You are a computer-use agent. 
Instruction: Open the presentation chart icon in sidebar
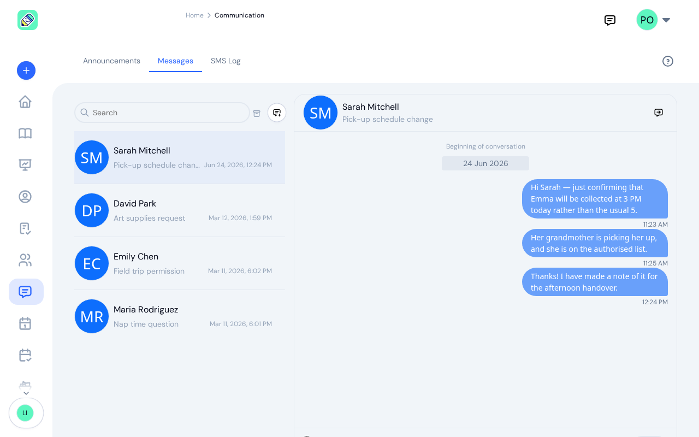pyautogui.click(x=25, y=164)
